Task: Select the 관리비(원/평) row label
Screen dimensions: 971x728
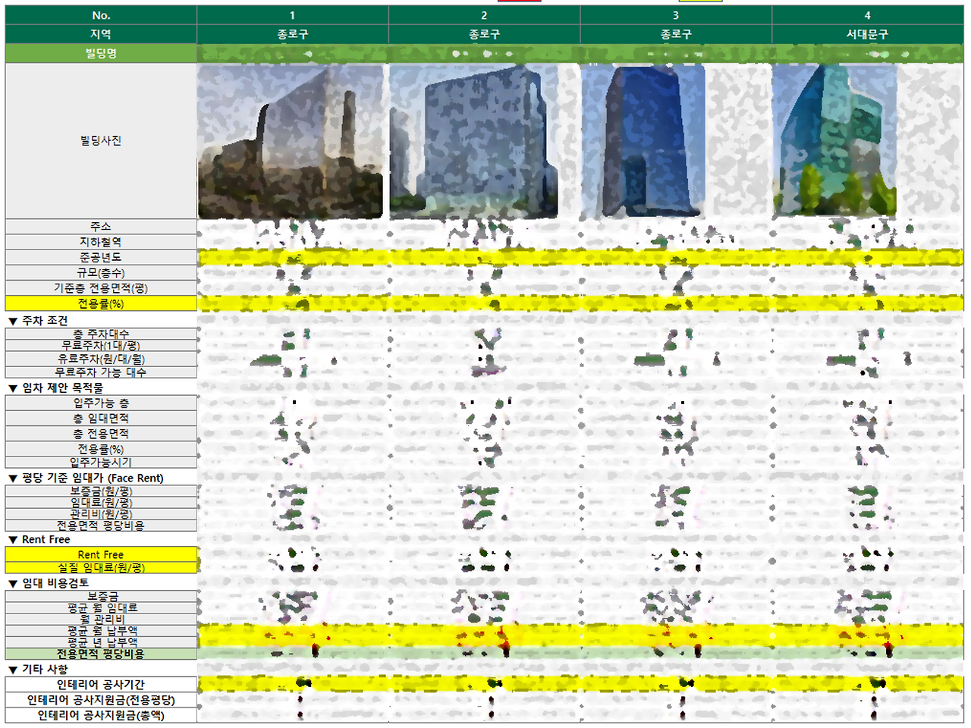Action: click(101, 514)
